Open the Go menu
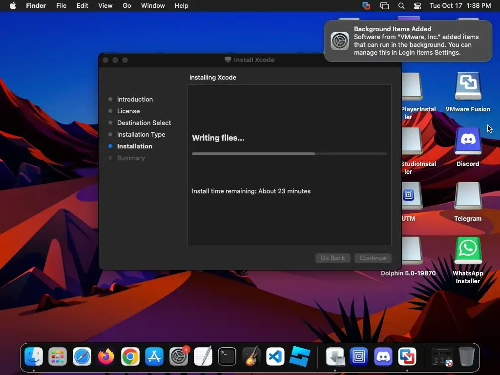The width and height of the screenshot is (500, 375). point(127,6)
